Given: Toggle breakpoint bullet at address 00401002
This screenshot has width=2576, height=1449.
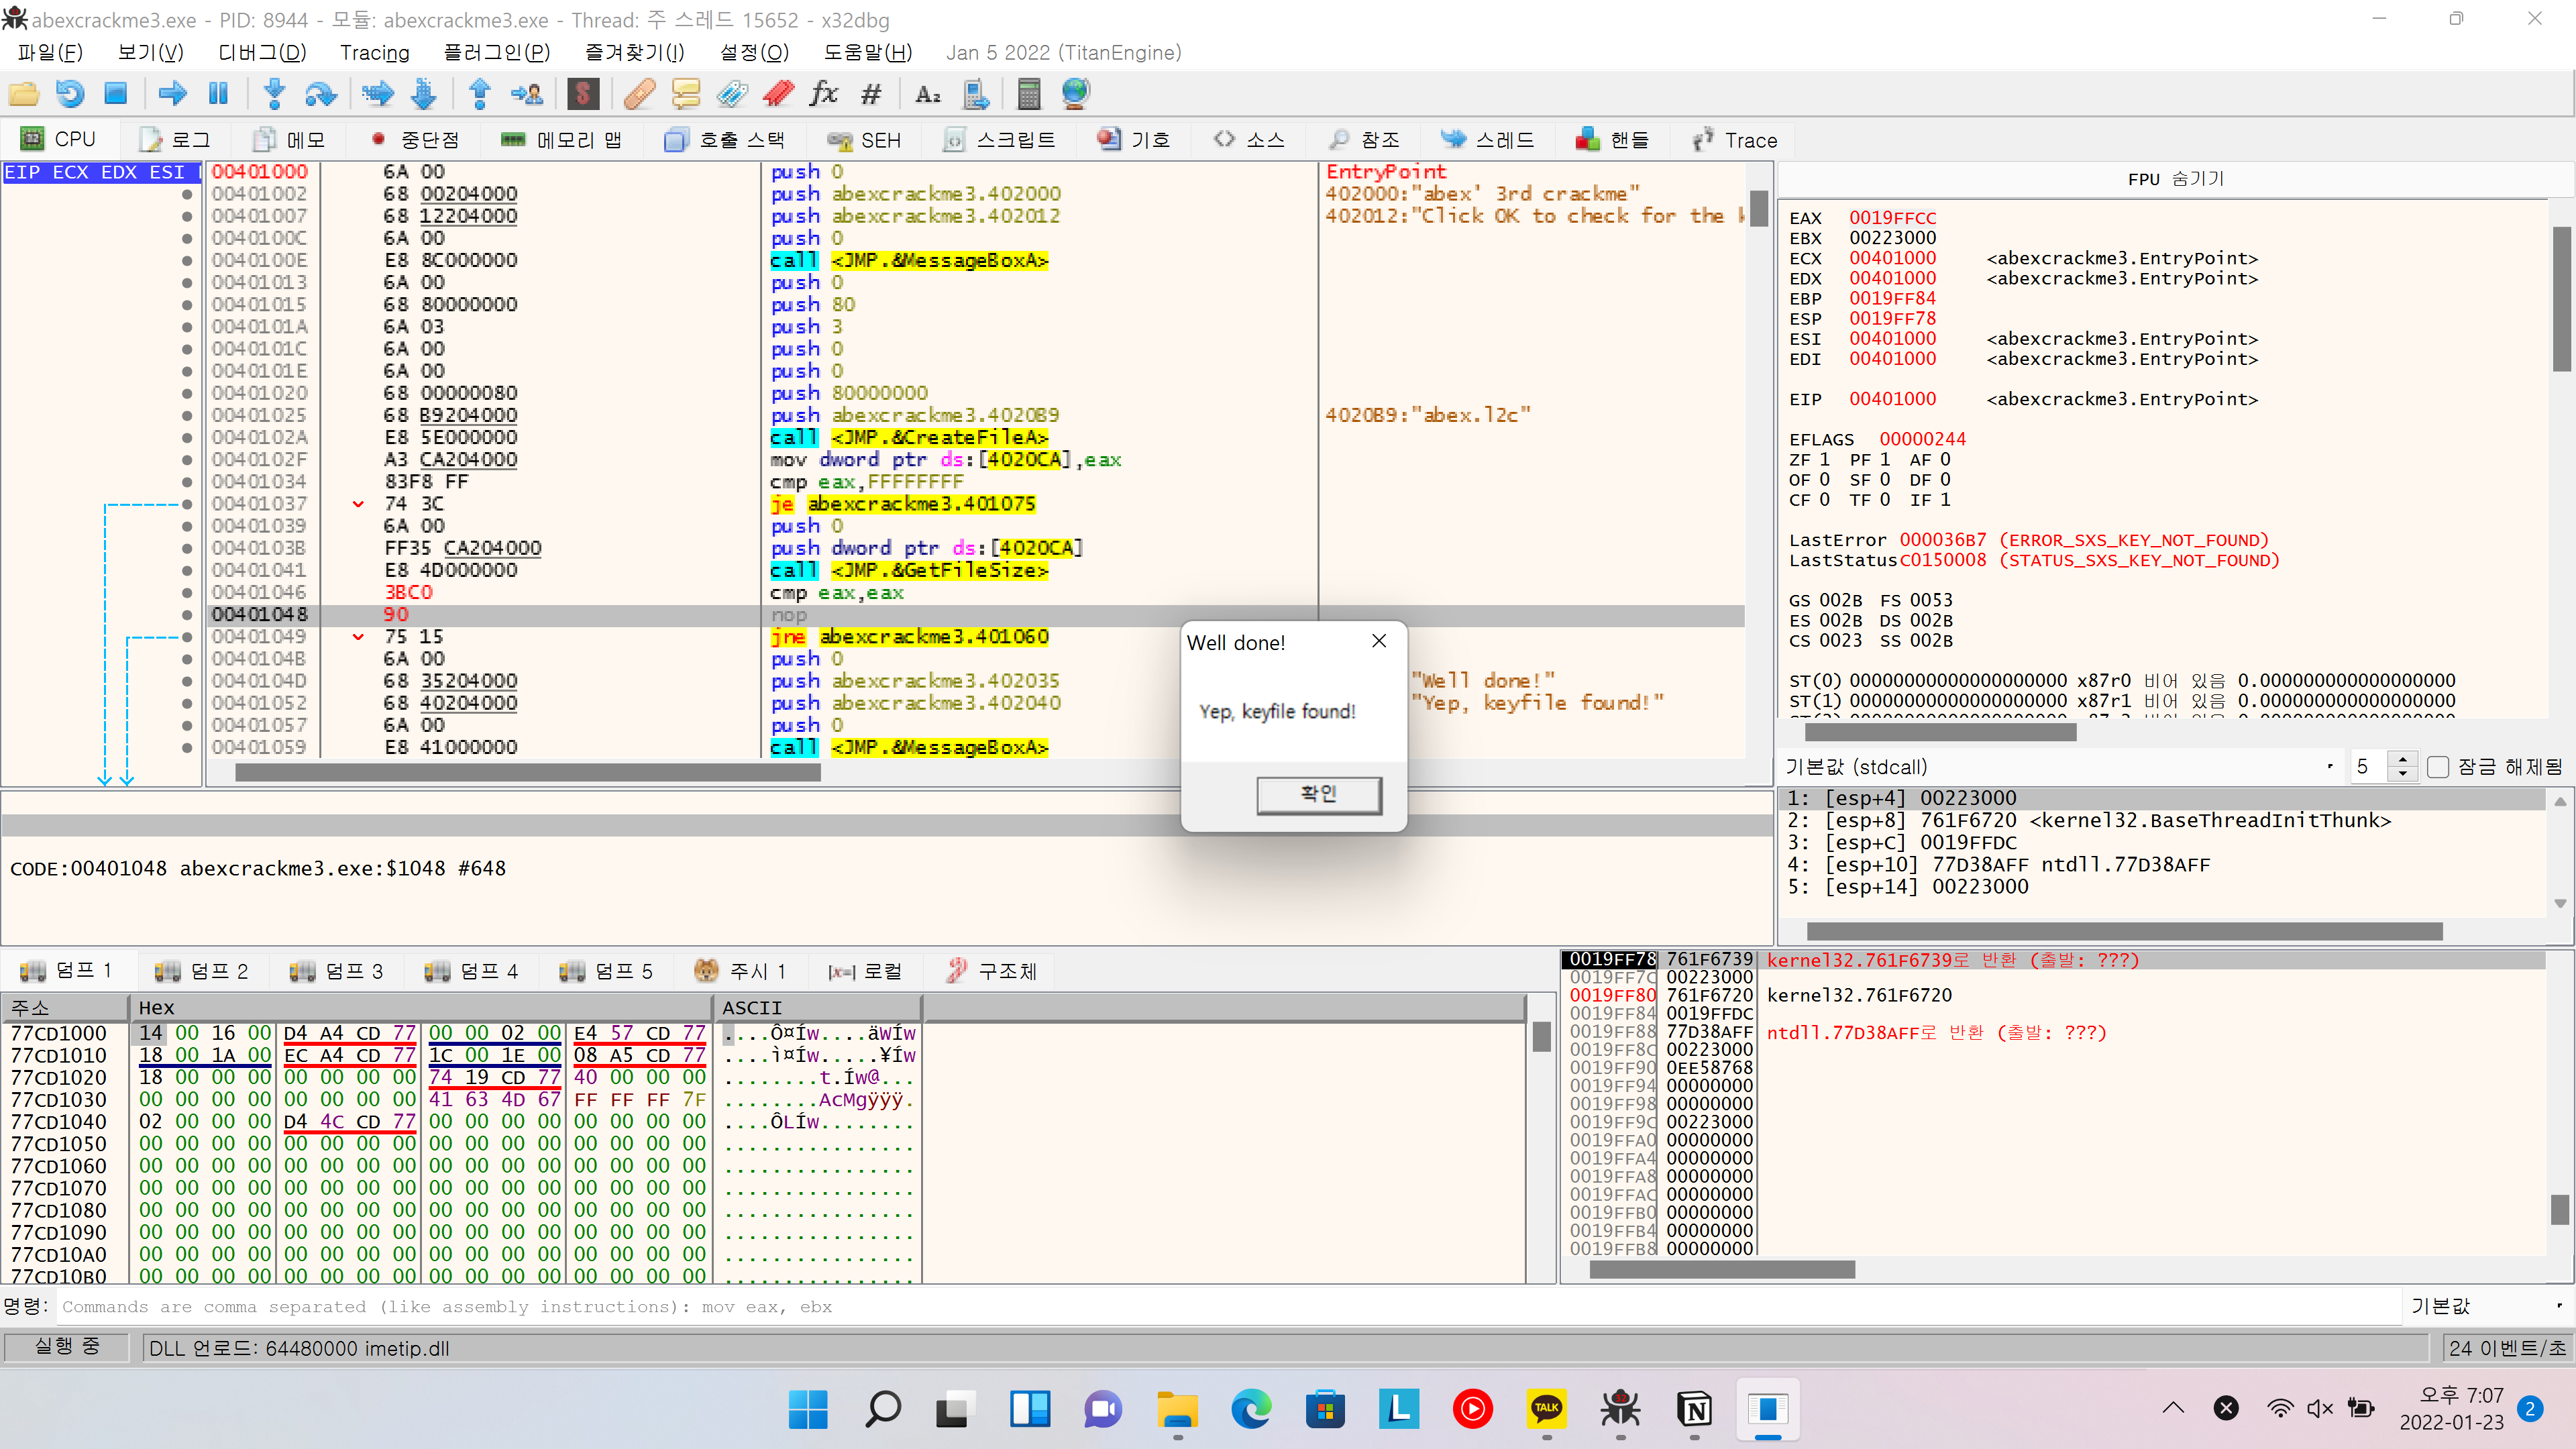Looking at the screenshot, I should pyautogui.click(x=187, y=194).
